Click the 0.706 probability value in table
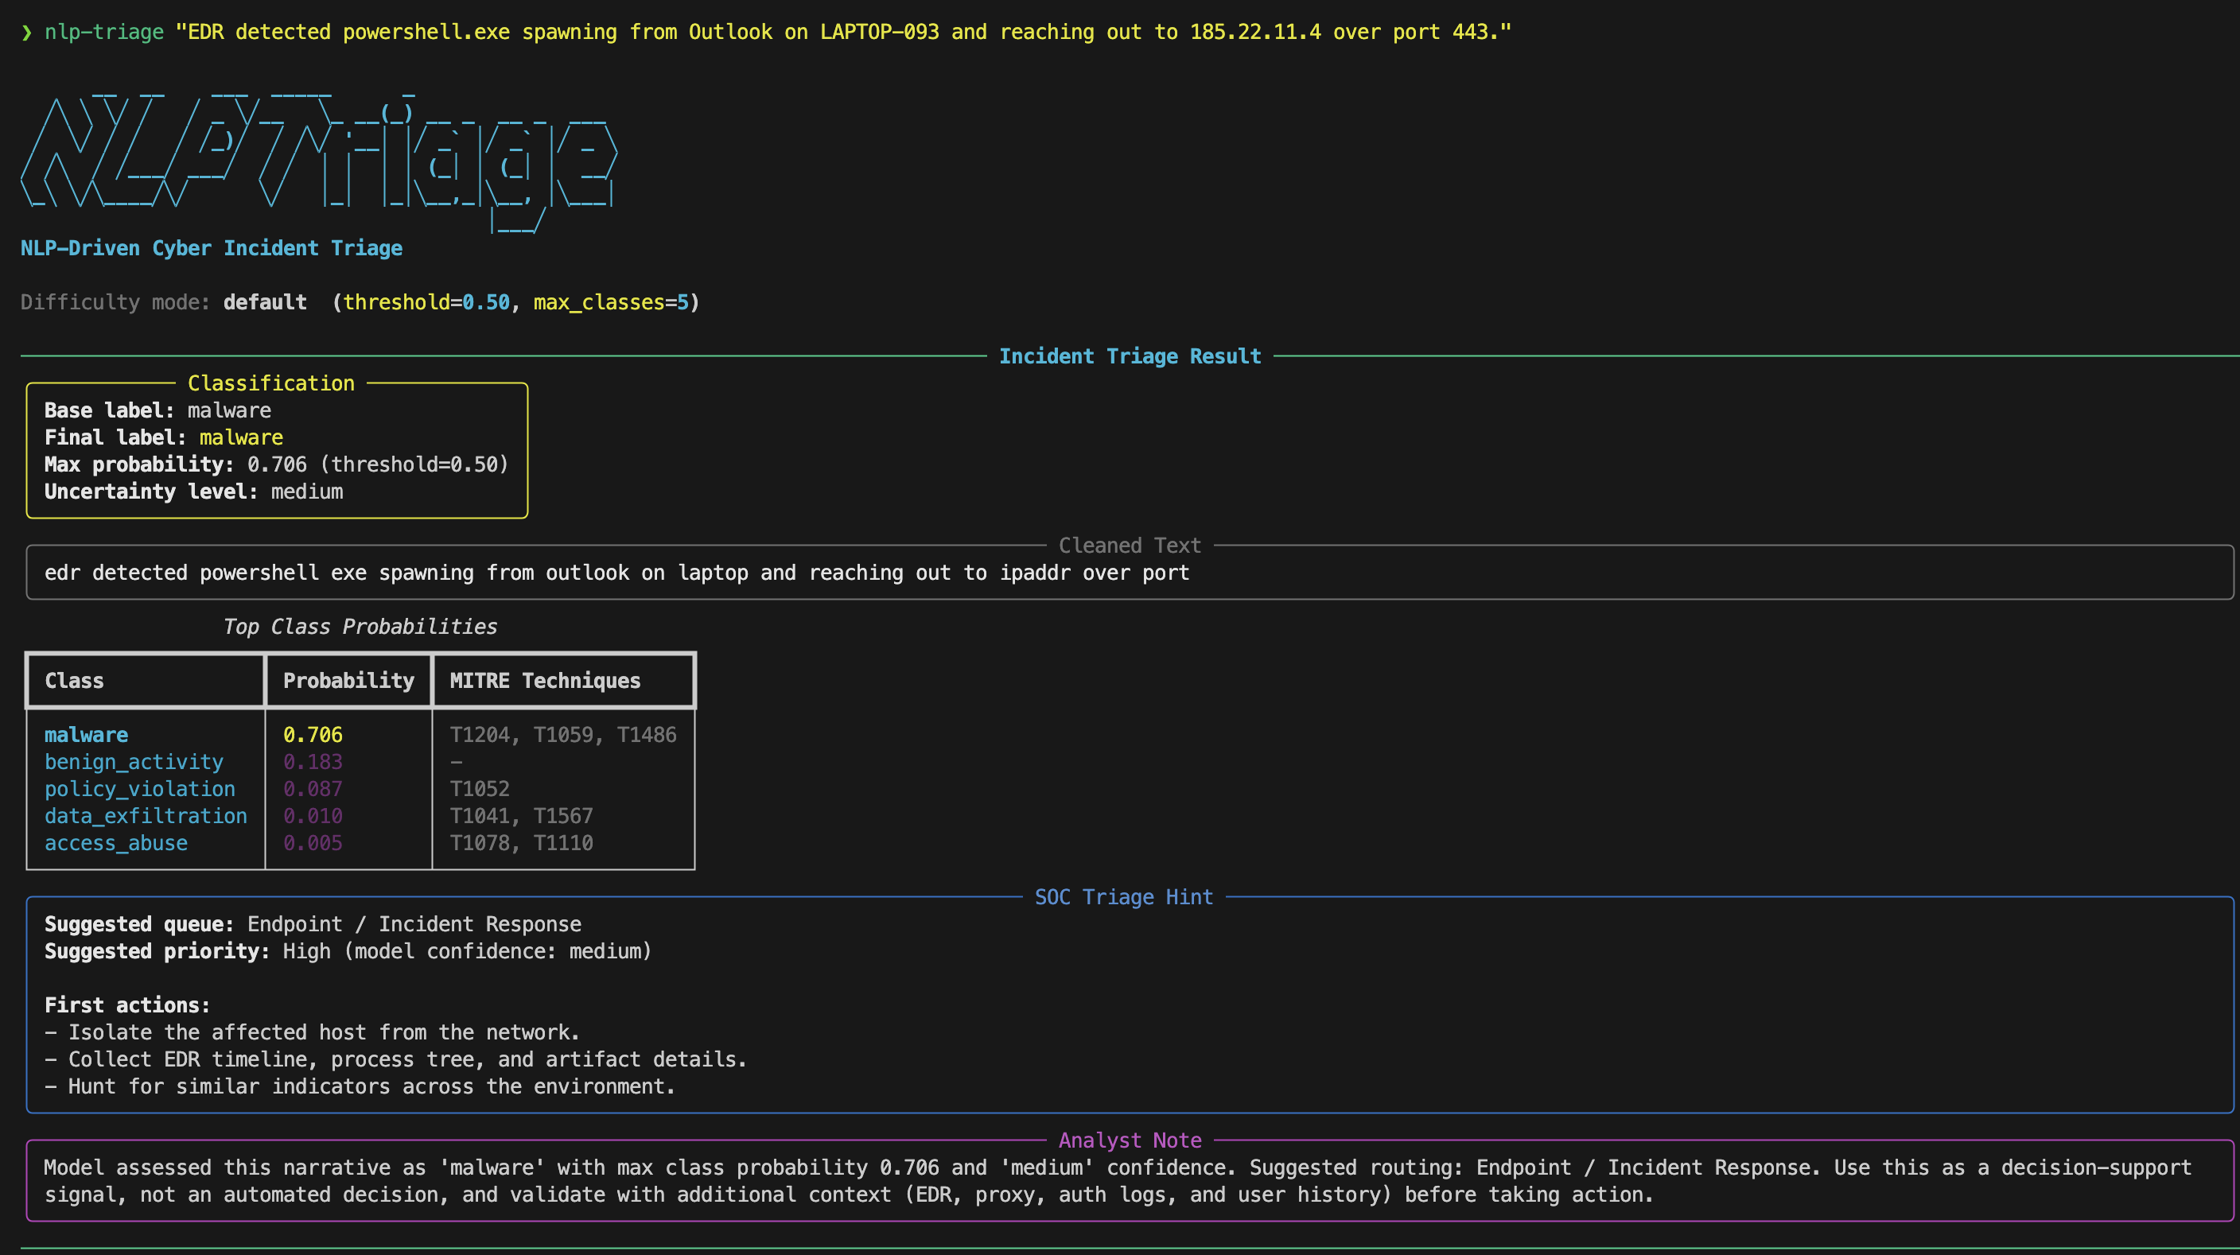The width and height of the screenshot is (2240, 1255). tap(312, 736)
